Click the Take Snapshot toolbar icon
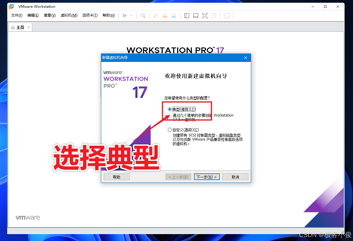This screenshot has width=353, height=241. (x=155, y=16)
